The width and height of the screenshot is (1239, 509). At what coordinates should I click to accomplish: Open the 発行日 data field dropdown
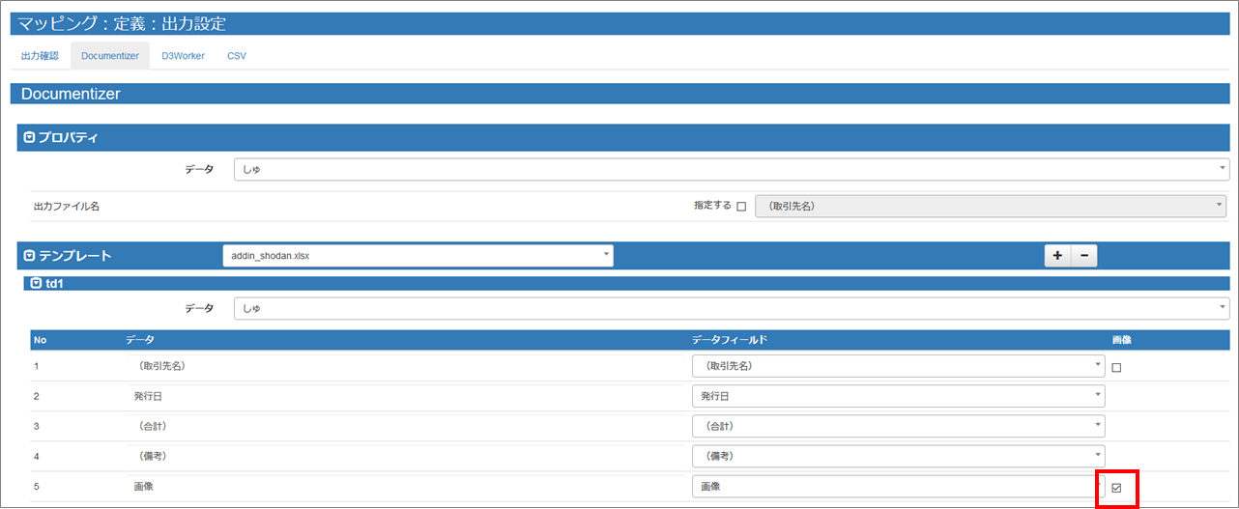point(898,396)
